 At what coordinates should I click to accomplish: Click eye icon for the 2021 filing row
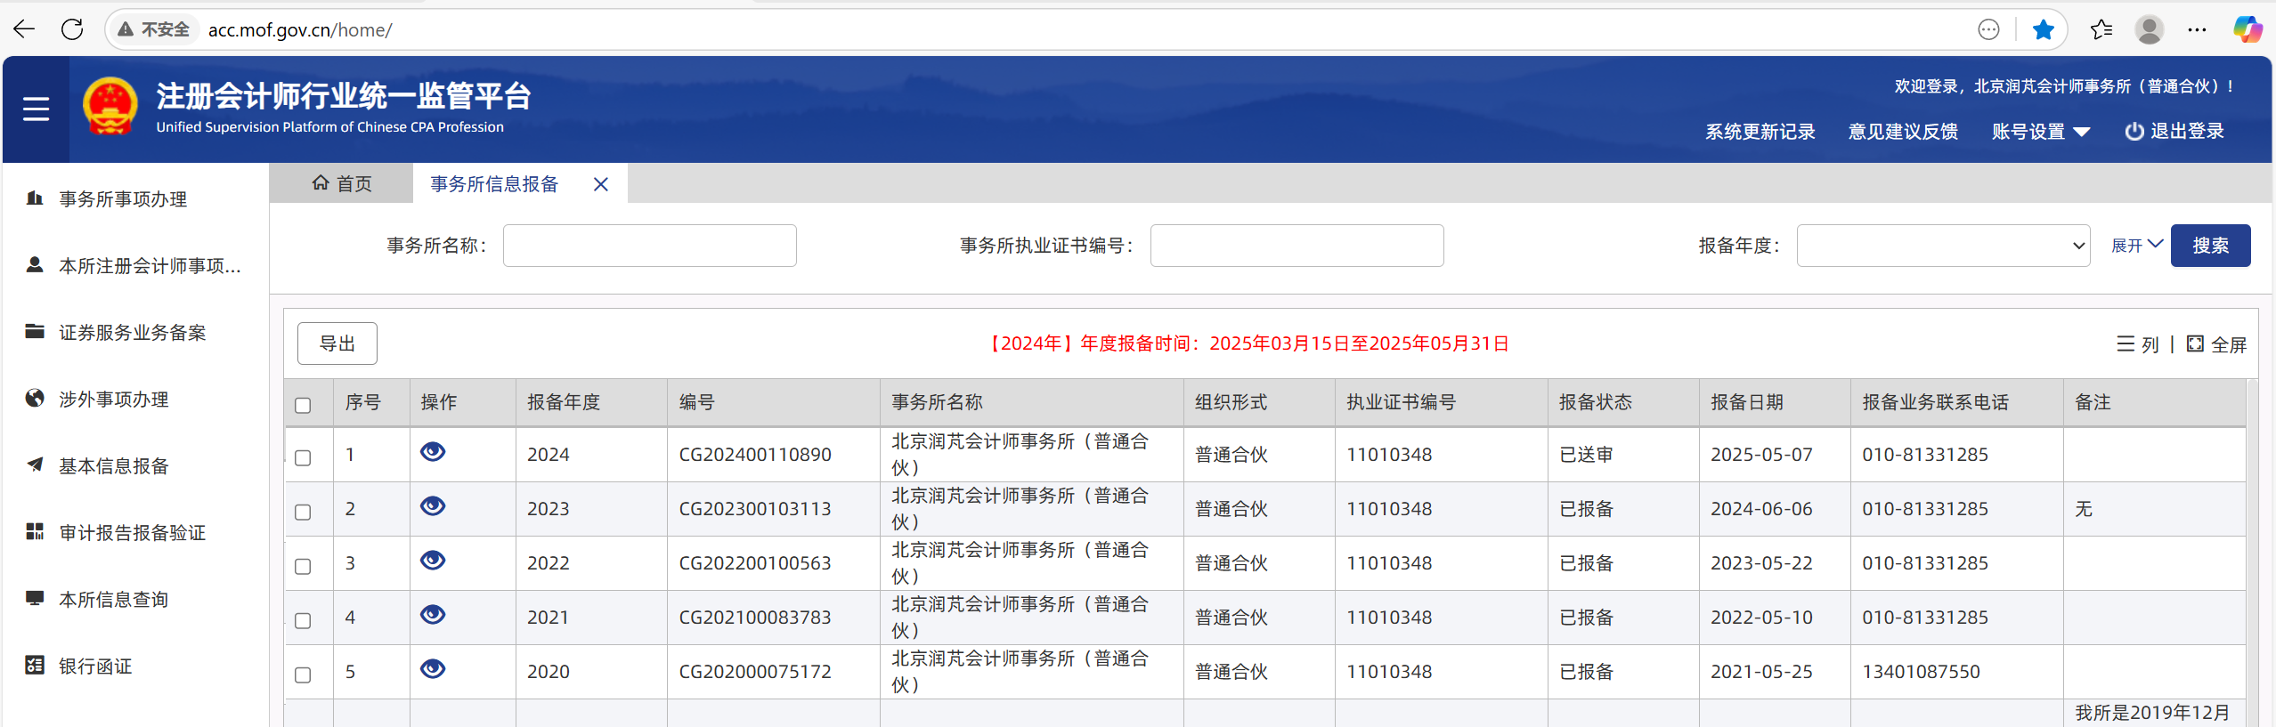(433, 615)
